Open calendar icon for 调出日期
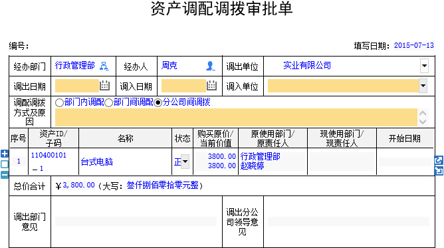This screenshot has width=444, height=248. pyautogui.click(x=104, y=86)
